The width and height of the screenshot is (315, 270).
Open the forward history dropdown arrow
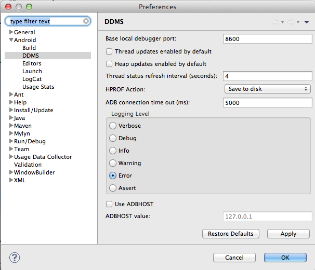pyautogui.click(x=298, y=22)
